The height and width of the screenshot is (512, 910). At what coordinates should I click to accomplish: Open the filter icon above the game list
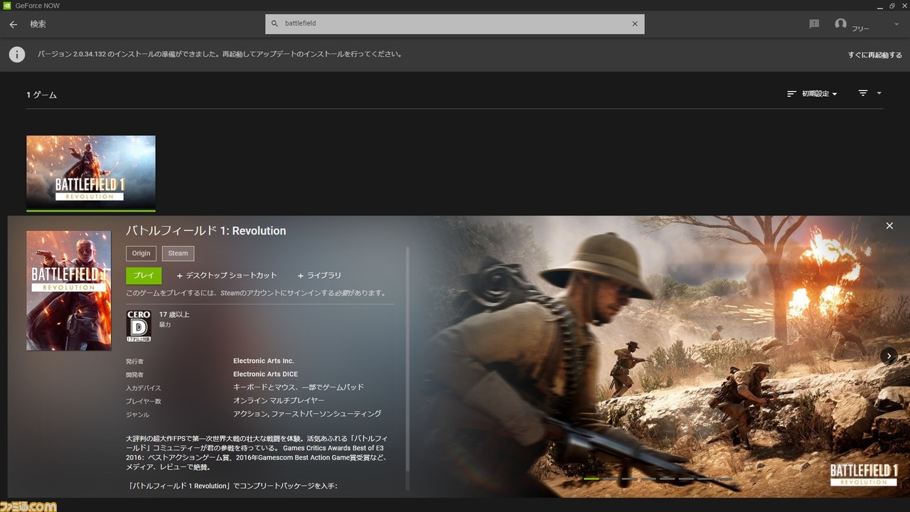862,93
